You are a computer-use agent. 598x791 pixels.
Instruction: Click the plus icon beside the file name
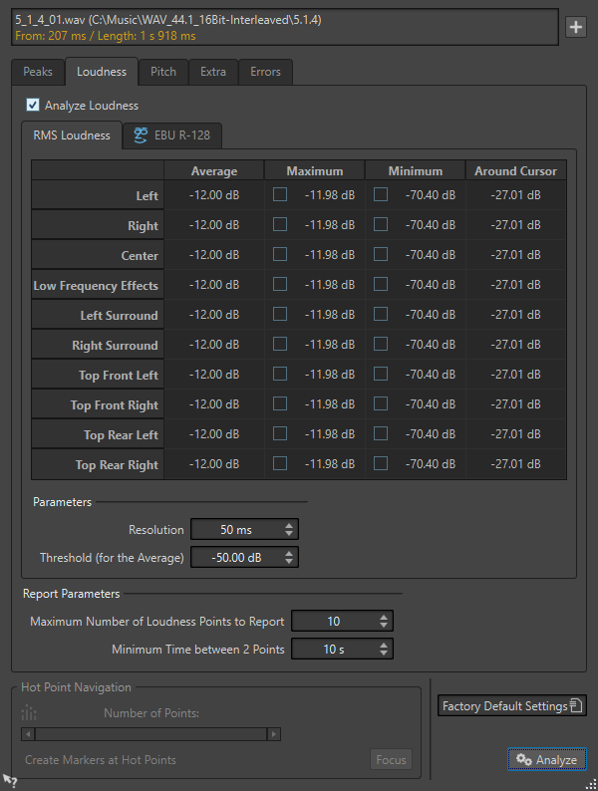click(576, 27)
